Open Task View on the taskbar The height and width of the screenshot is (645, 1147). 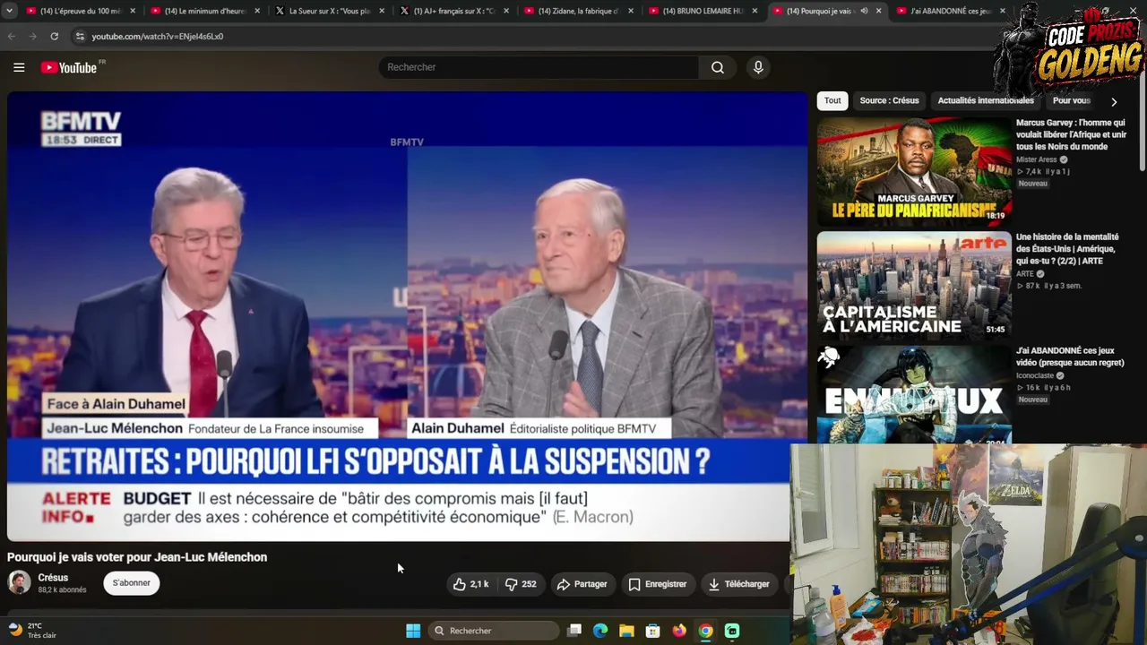coord(574,631)
